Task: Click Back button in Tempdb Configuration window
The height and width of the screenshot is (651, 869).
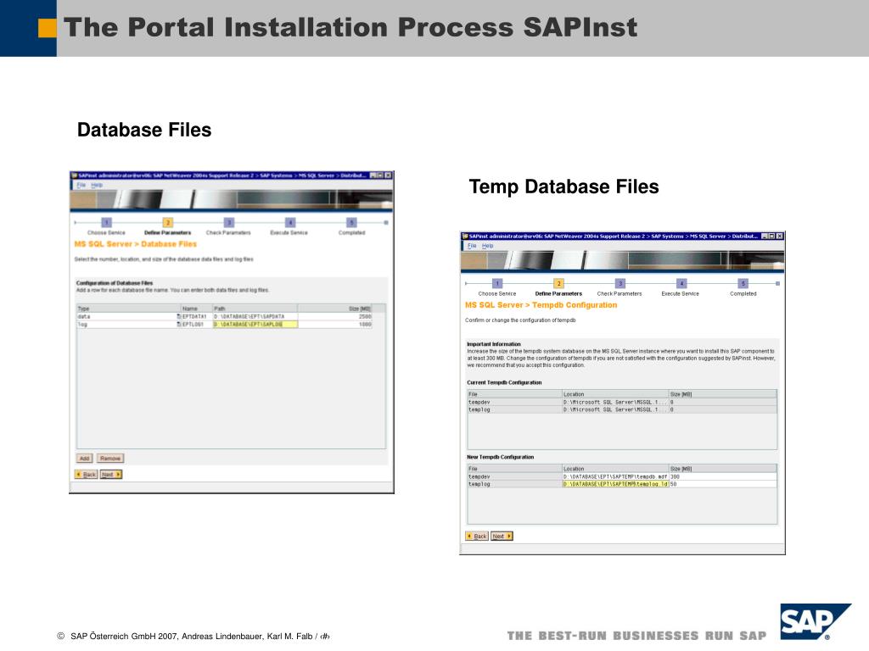Action: (x=477, y=536)
